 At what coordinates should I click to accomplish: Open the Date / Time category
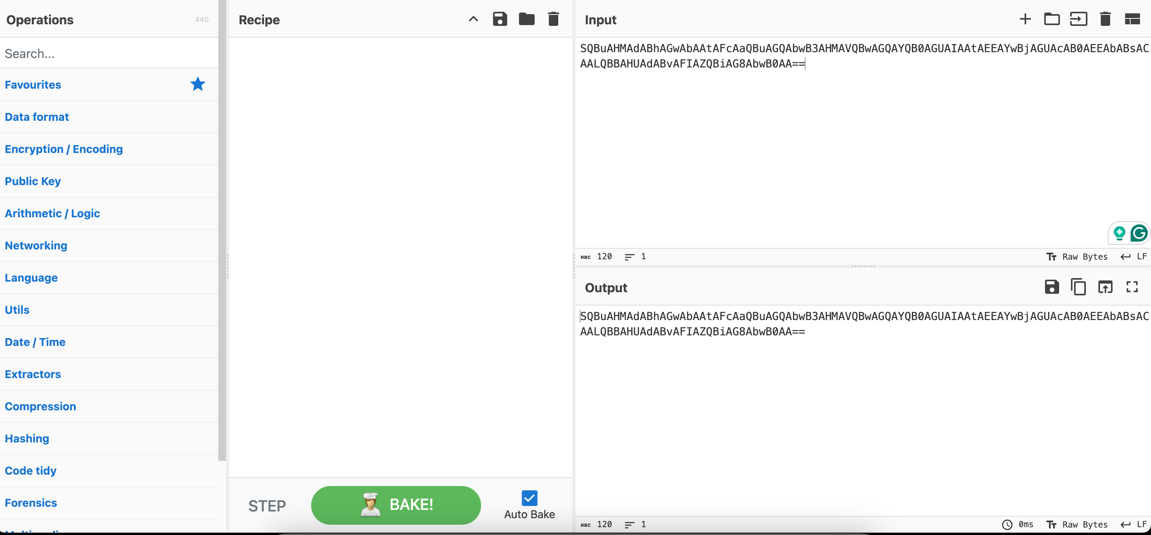[109, 342]
